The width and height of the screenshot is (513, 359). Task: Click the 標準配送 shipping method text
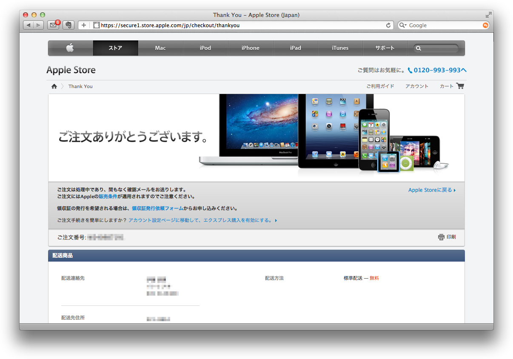tap(353, 278)
